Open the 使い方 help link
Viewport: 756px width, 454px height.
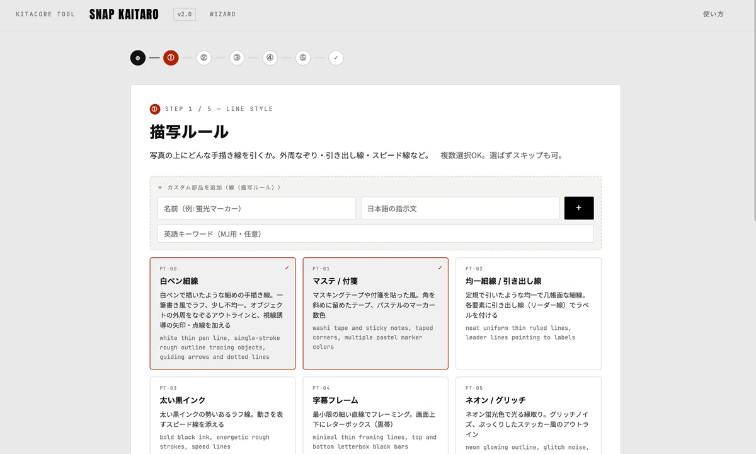pyautogui.click(x=713, y=15)
